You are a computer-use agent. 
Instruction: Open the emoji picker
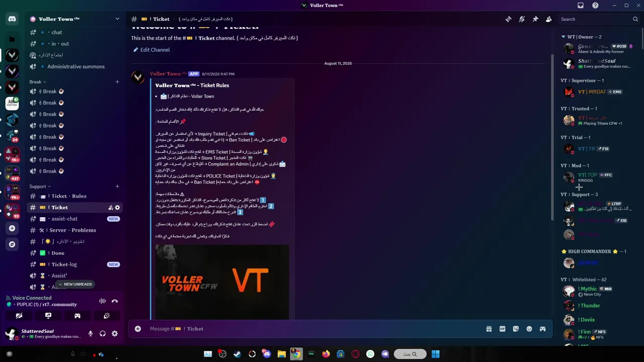529,329
